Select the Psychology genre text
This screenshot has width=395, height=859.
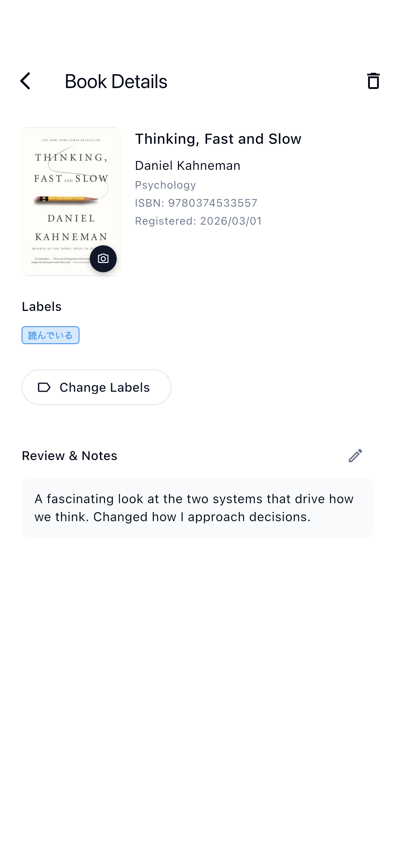pyautogui.click(x=165, y=185)
